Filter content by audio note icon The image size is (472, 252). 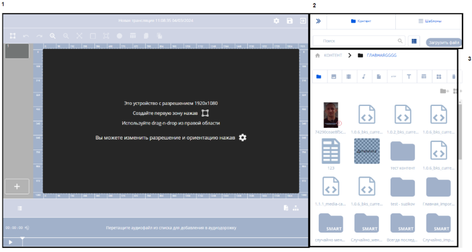pos(363,77)
